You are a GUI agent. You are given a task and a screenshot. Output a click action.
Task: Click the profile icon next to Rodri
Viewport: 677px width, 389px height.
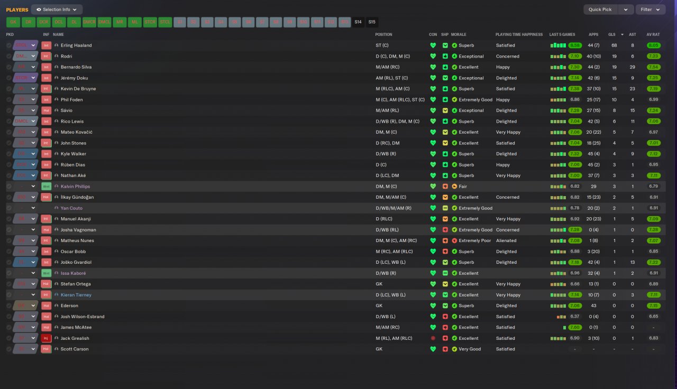click(x=57, y=56)
